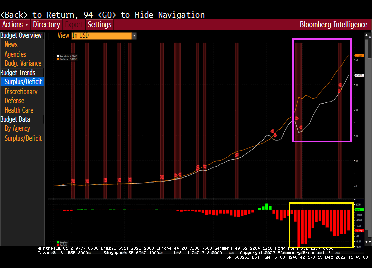
Task: Open the Discretionary budget trend
Action: click(21, 92)
